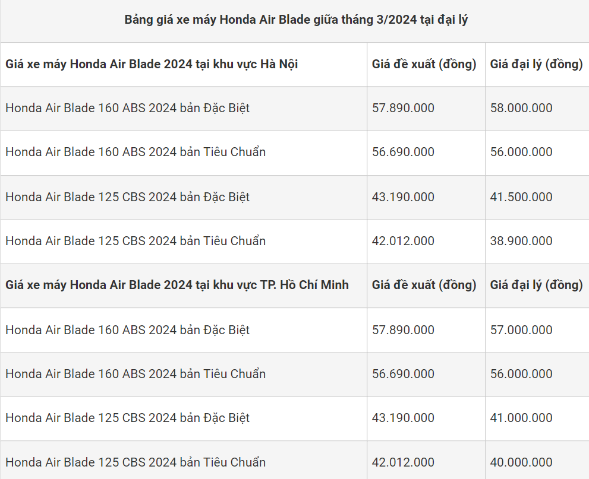Select Air Blade 125 CBS Tiêu Chuẩn in Hồ Chí Minh section
This screenshot has width=589, height=479.
point(136,462)
